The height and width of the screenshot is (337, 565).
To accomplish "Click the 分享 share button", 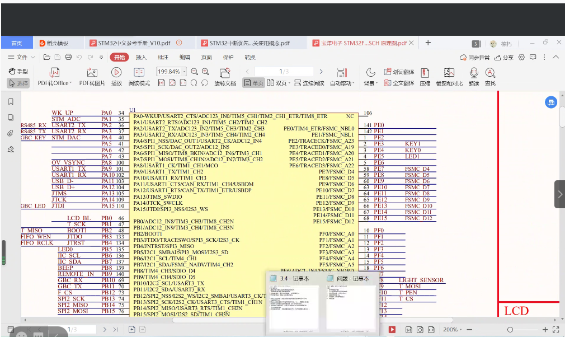I will [503, 57].
